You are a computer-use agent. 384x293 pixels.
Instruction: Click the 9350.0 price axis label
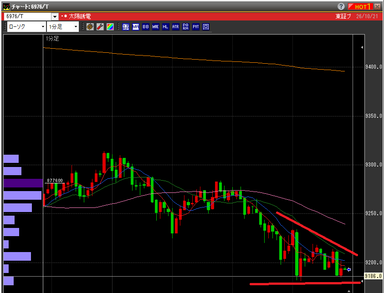coord(374,116)
